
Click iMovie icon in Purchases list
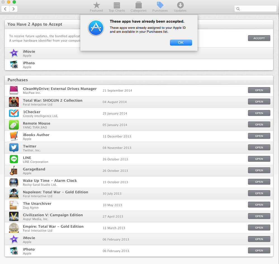pyautogui.click(x=14, y=239)
